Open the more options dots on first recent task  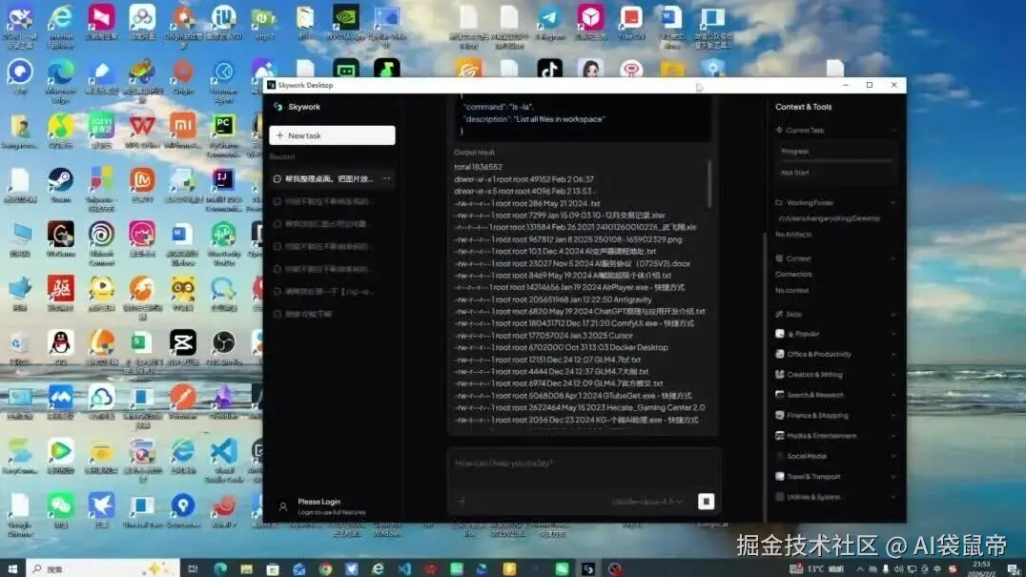pos(386,178)
